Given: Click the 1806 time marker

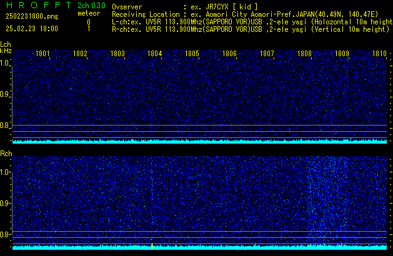Looking at the screenshot, I should pyautogui.click(x=229, y=54).
